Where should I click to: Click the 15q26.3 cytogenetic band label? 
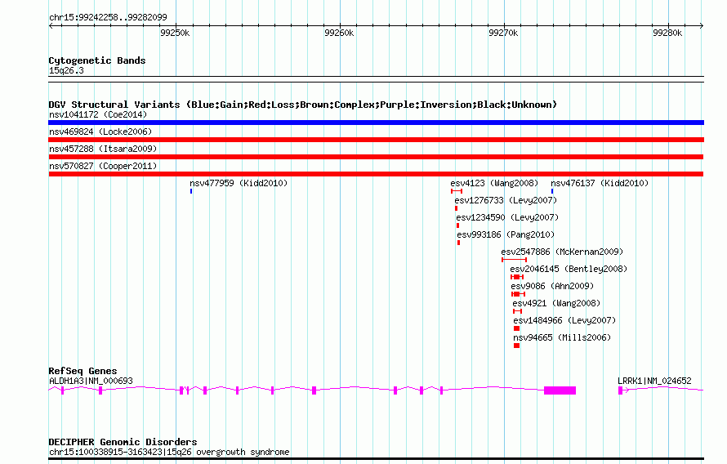pyautogui.click(x=66, y=70)
